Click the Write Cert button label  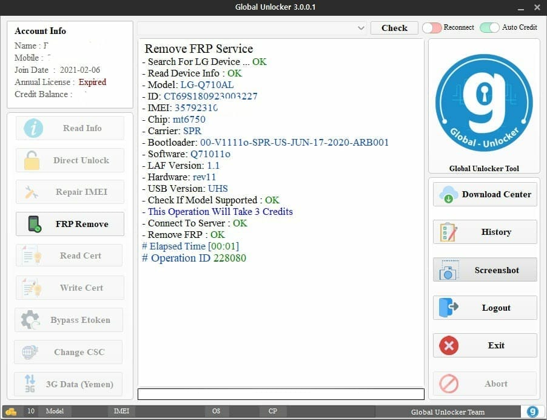click(x=81, y=288)
